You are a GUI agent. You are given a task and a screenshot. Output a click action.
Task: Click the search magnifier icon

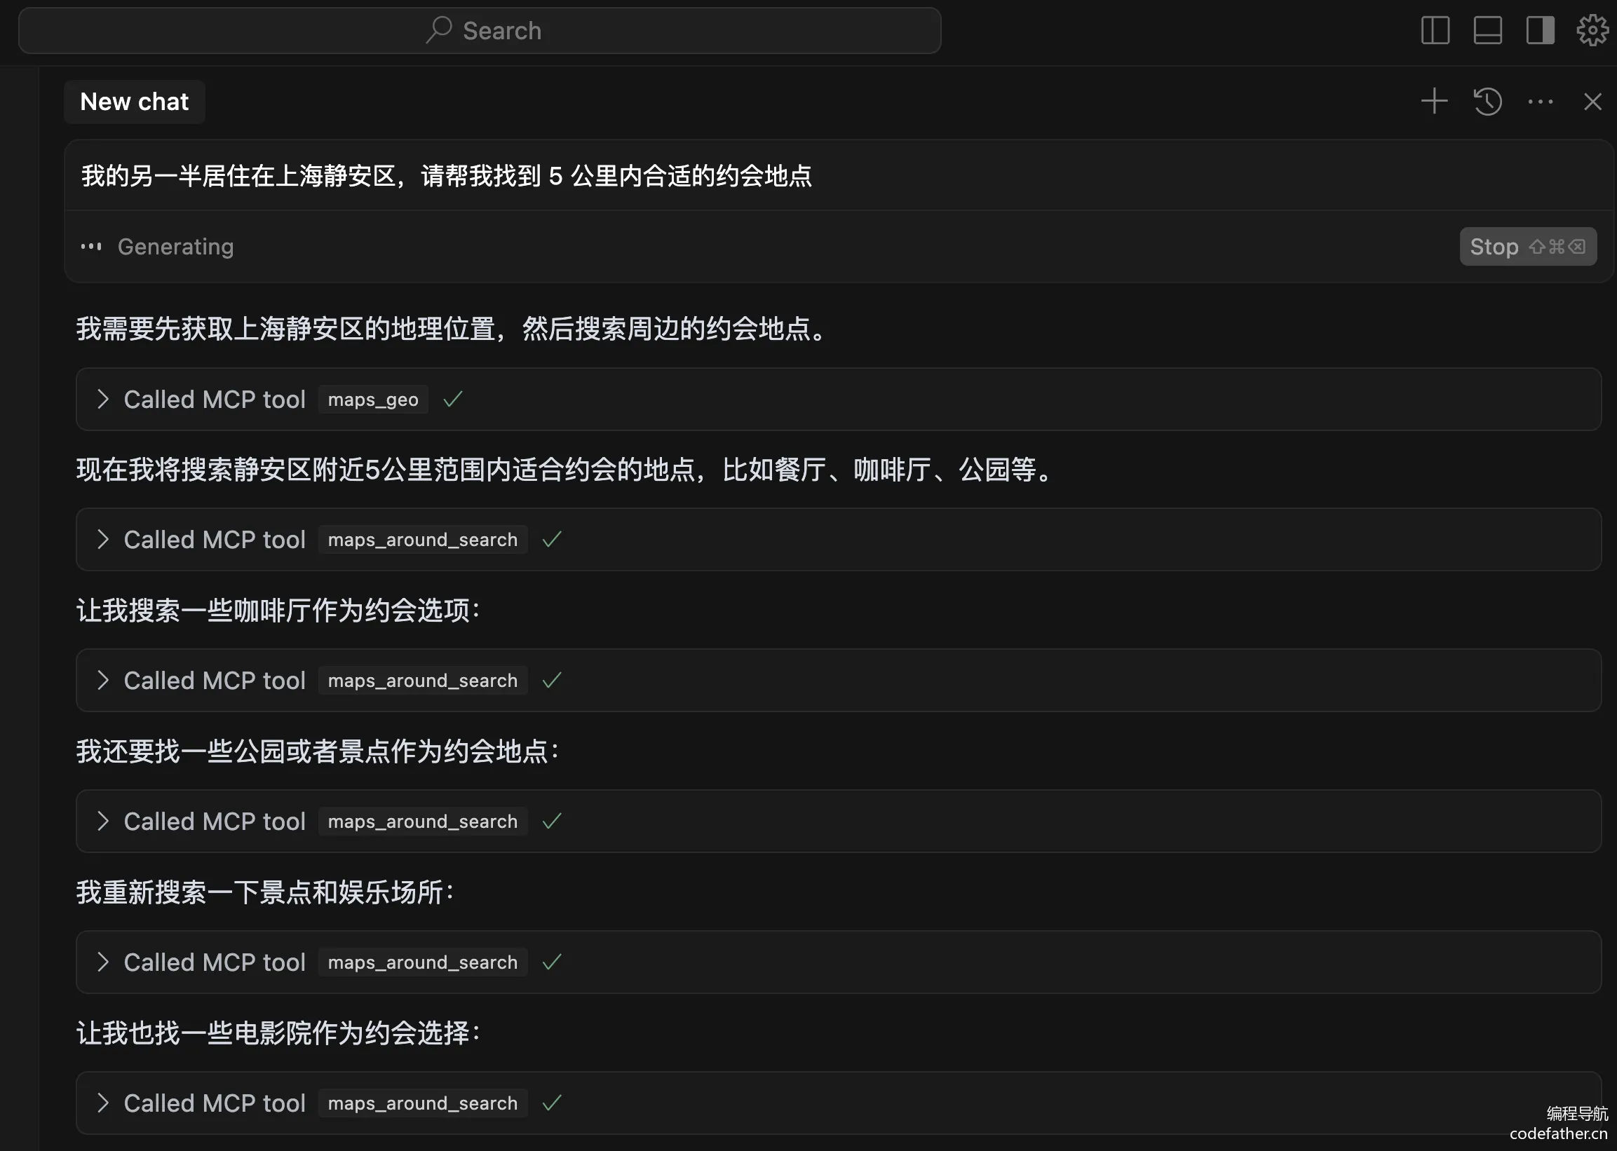point(439,29)
